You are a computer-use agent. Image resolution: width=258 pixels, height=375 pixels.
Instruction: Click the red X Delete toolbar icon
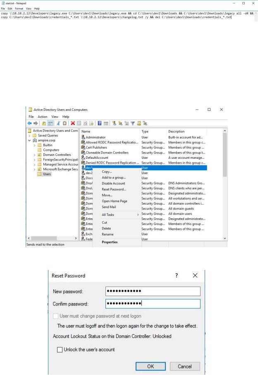coord(73,123)
